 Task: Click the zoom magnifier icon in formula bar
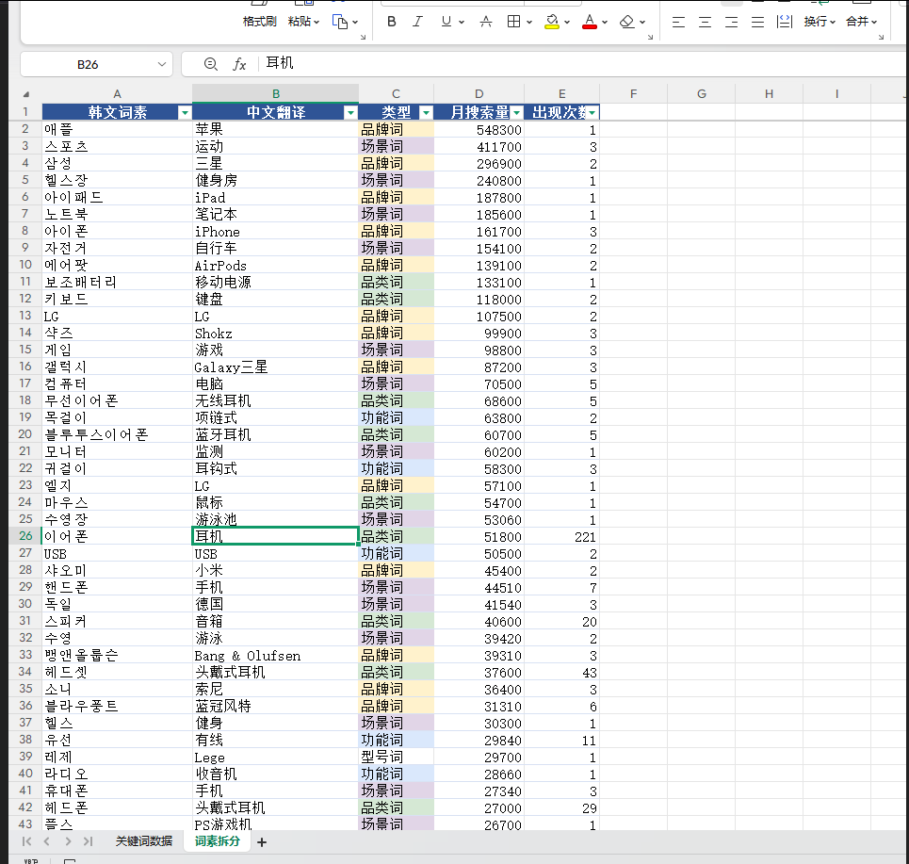click(x=211, y=64)
